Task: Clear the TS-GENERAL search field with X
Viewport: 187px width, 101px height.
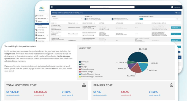Action: [x=82, y=19]
